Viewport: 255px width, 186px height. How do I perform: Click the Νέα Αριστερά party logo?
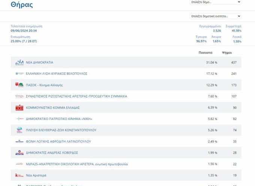(x=19, y=175)
